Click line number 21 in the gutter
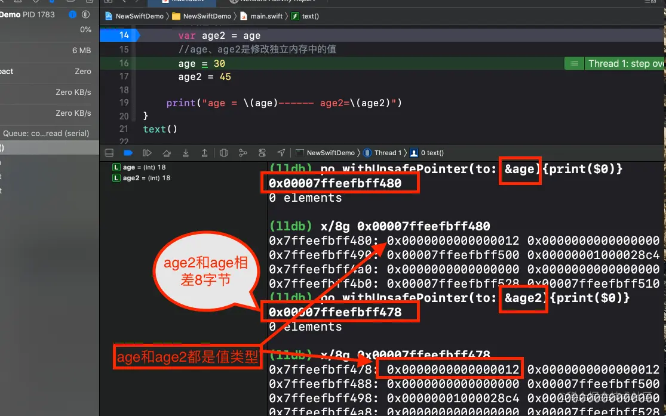 (124, 129)
